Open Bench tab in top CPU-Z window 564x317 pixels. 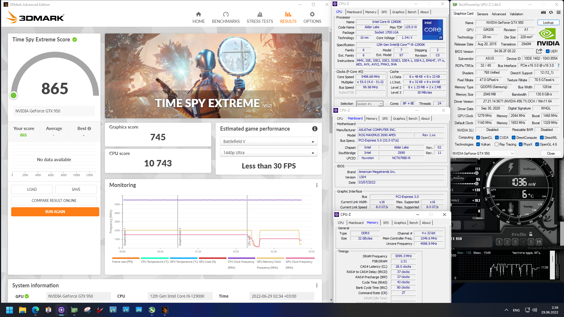412,12
